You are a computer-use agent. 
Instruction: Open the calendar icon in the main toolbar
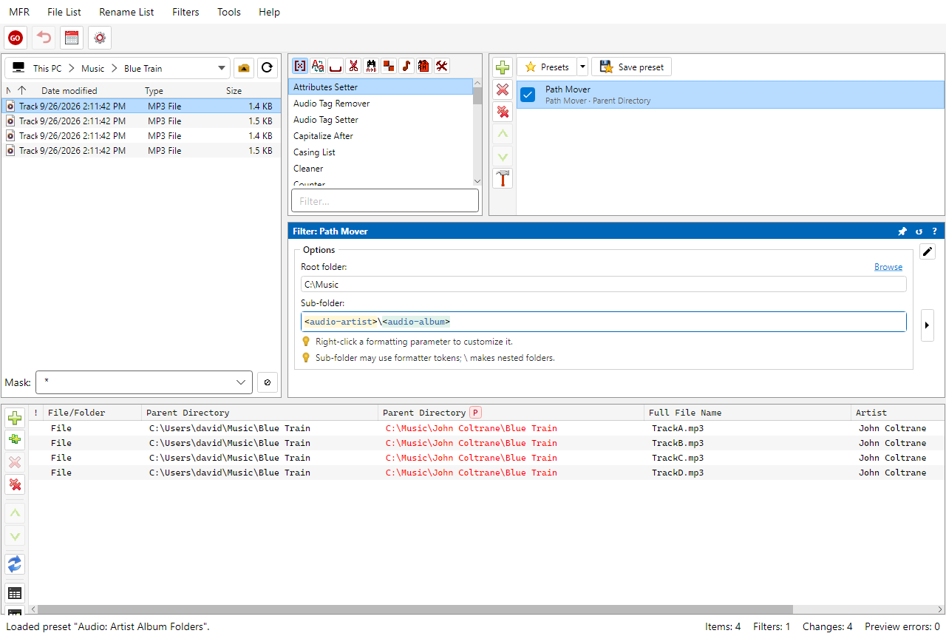coord(72,38)
